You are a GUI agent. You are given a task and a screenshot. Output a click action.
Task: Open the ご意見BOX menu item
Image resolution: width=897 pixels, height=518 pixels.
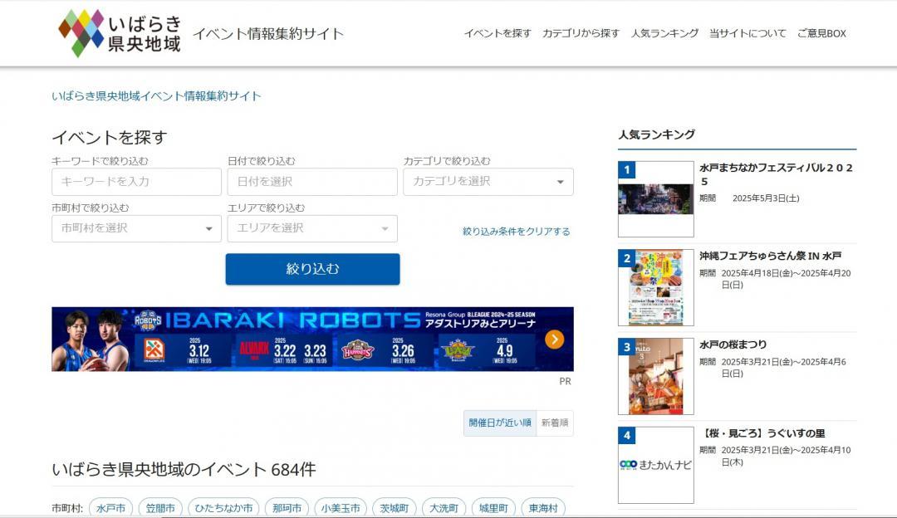[821, 33]
